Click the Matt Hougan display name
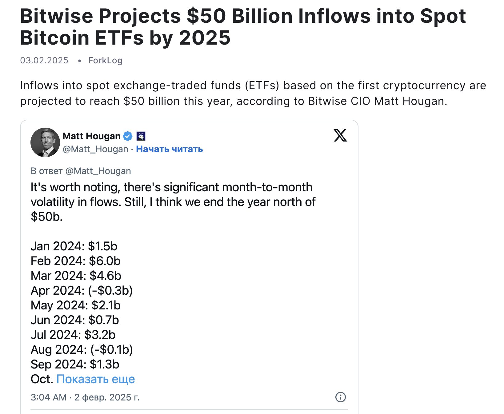This screenshot has width=504, height=414. [x=92, y=136]
